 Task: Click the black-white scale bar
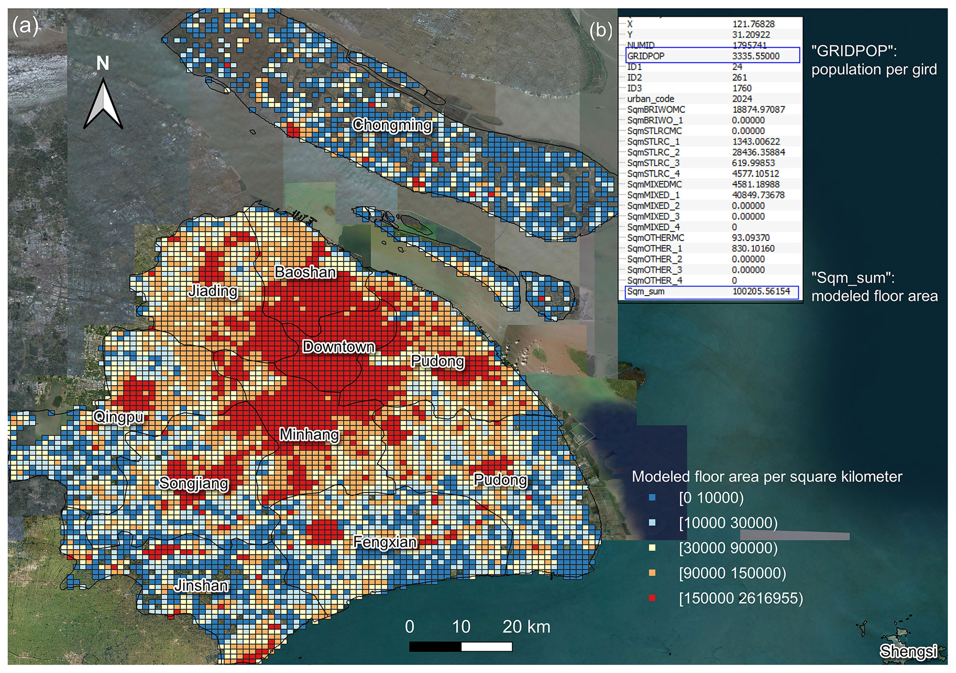click(x=461, y=647)
